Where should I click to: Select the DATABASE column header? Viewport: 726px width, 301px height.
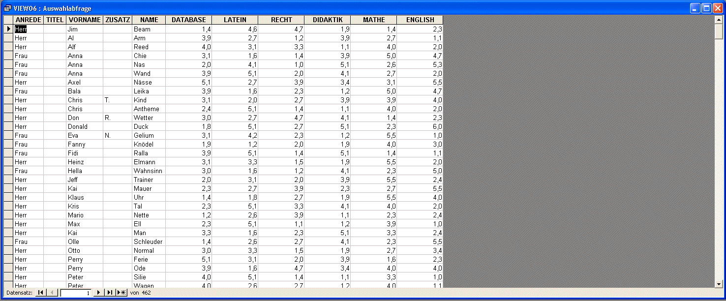[189, 20]
